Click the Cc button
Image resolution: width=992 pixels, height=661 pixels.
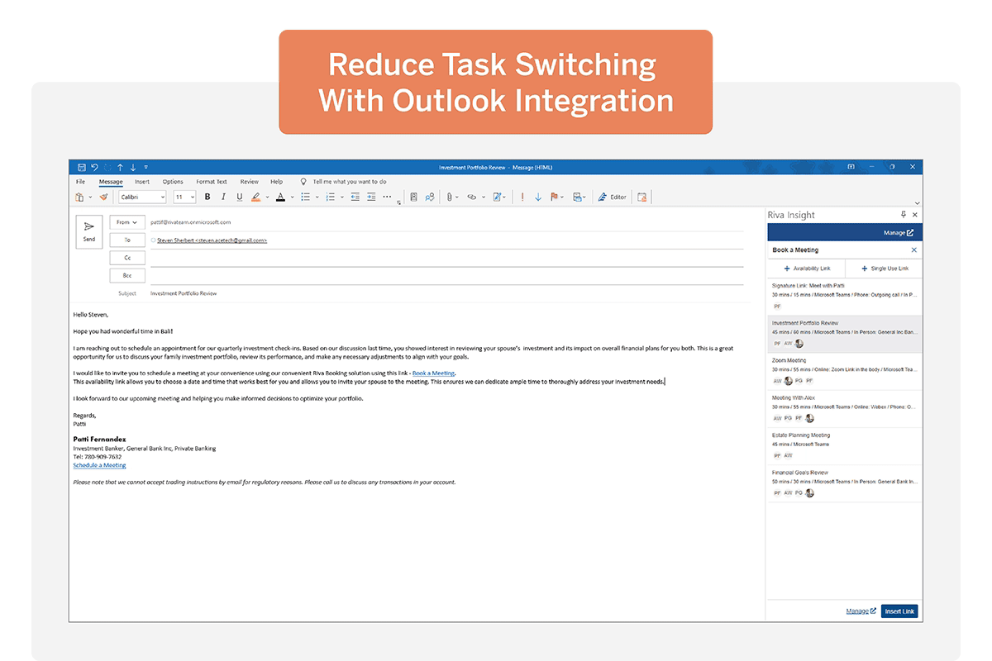point(127,258)
